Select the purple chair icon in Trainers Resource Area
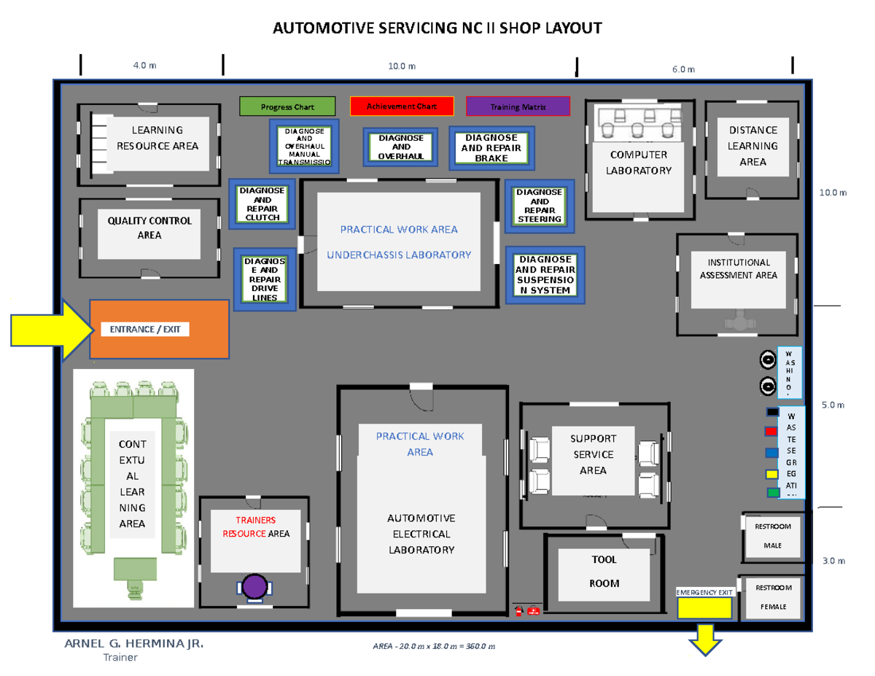The width and height of the screenshot is (875, 676). [x=255, y=586]
